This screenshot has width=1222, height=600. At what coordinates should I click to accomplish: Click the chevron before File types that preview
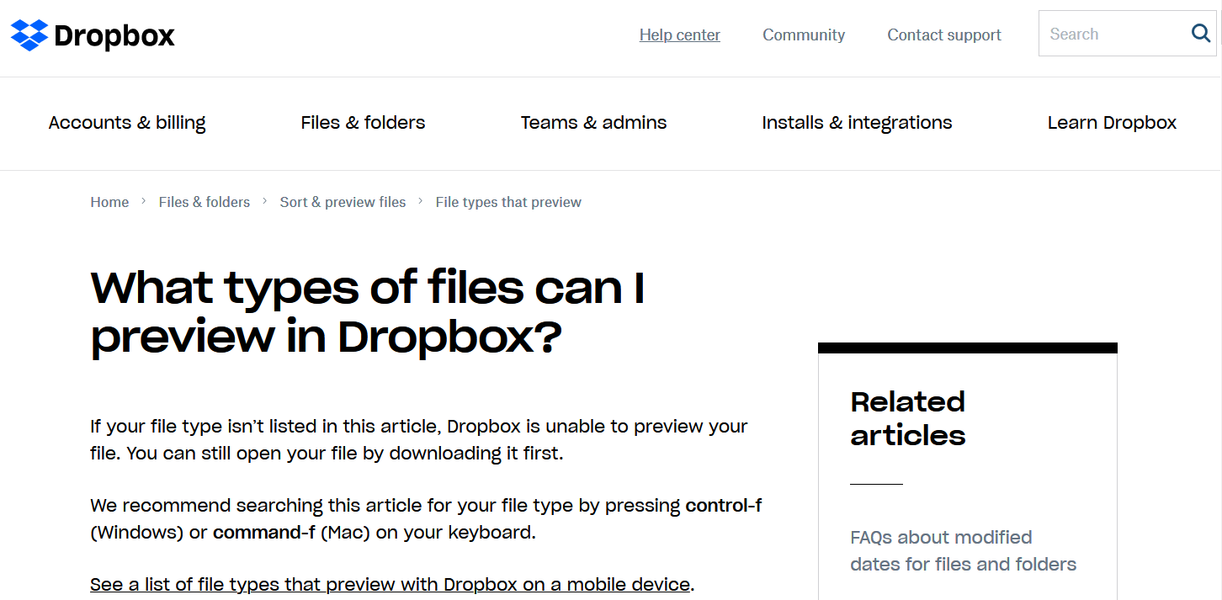point(421,202)
